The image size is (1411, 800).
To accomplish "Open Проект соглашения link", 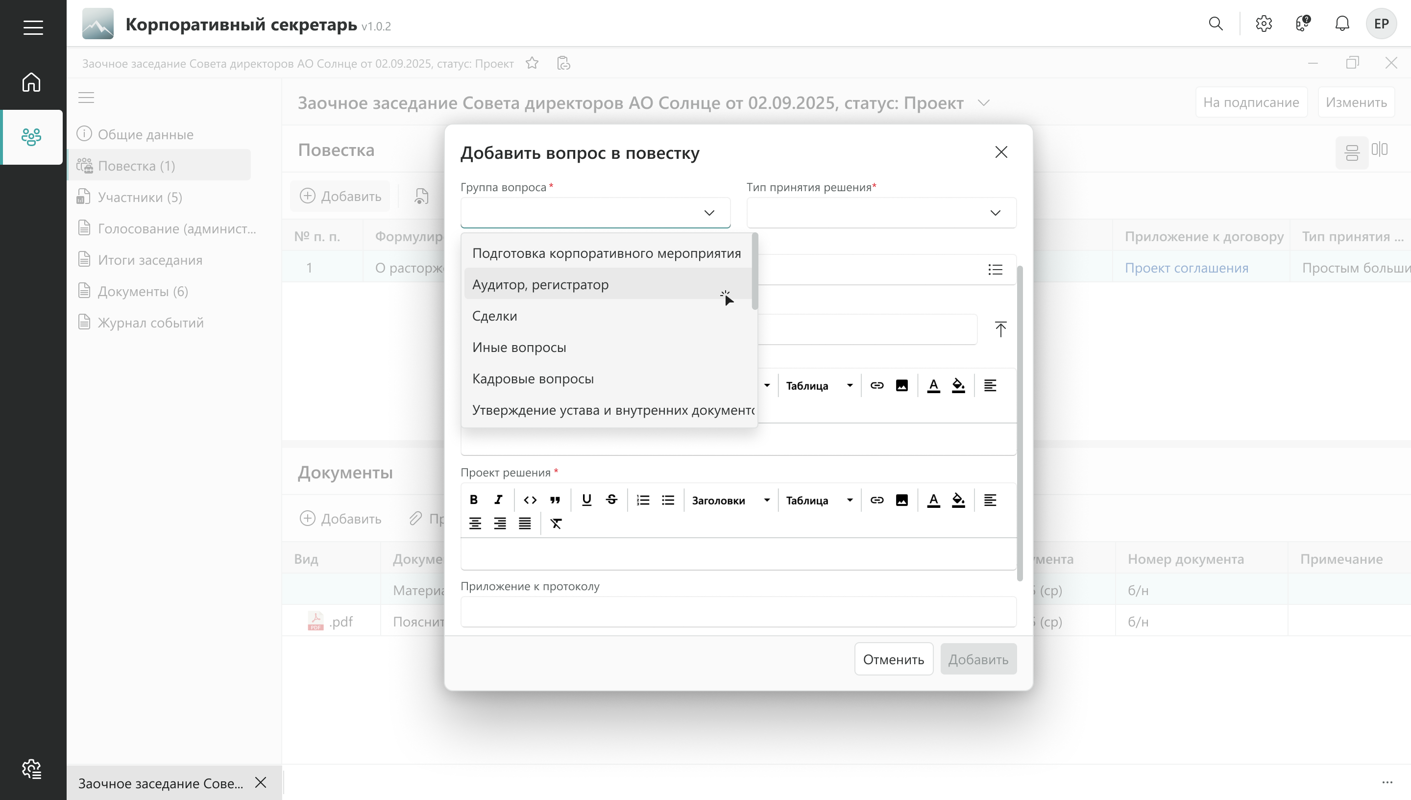I will pos(1186,268).
